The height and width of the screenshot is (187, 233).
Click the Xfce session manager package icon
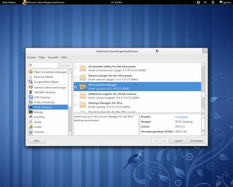pos(83,86)
